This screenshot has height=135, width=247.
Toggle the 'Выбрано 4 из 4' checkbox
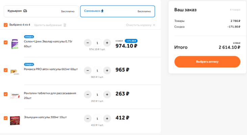(x=5, y=25)
